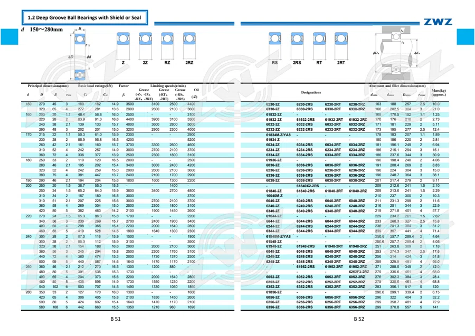The height and width of the screenshot is (336, 475).
Task: Select the 2RZ type bearing diagram
Action: [x=189, y=46]
